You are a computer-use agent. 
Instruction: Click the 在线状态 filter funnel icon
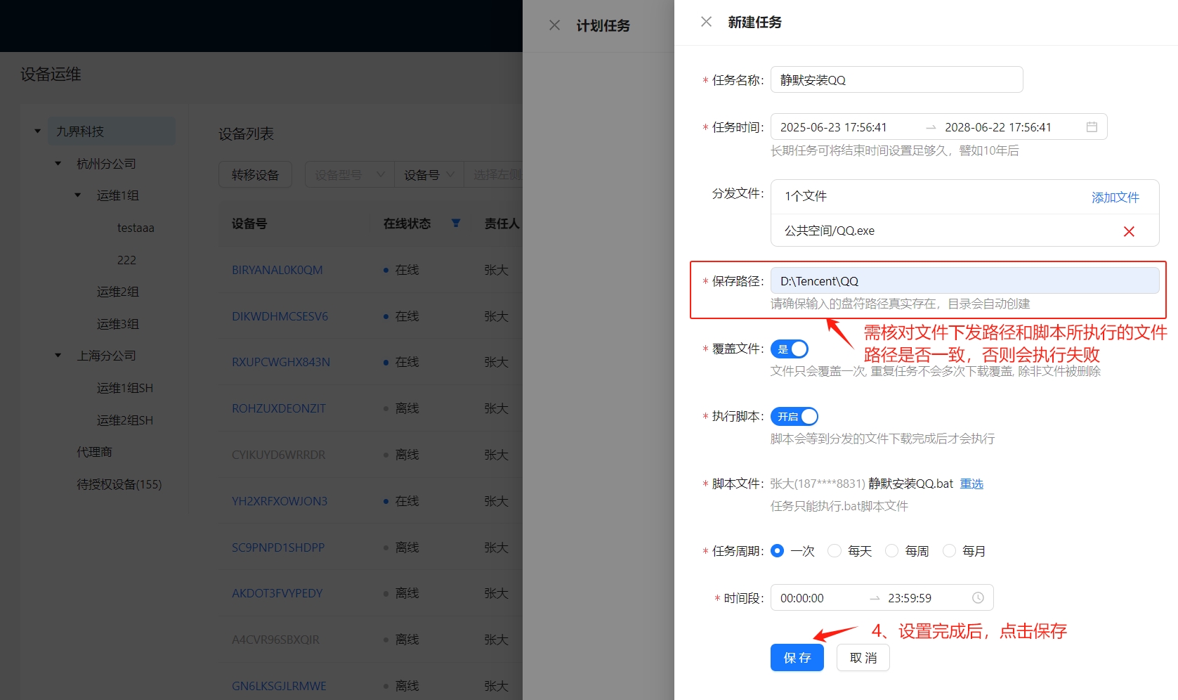click(456, 223)
